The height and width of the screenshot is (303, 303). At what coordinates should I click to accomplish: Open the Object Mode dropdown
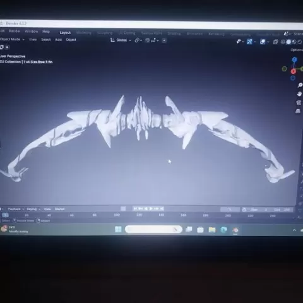pos(12,39)
